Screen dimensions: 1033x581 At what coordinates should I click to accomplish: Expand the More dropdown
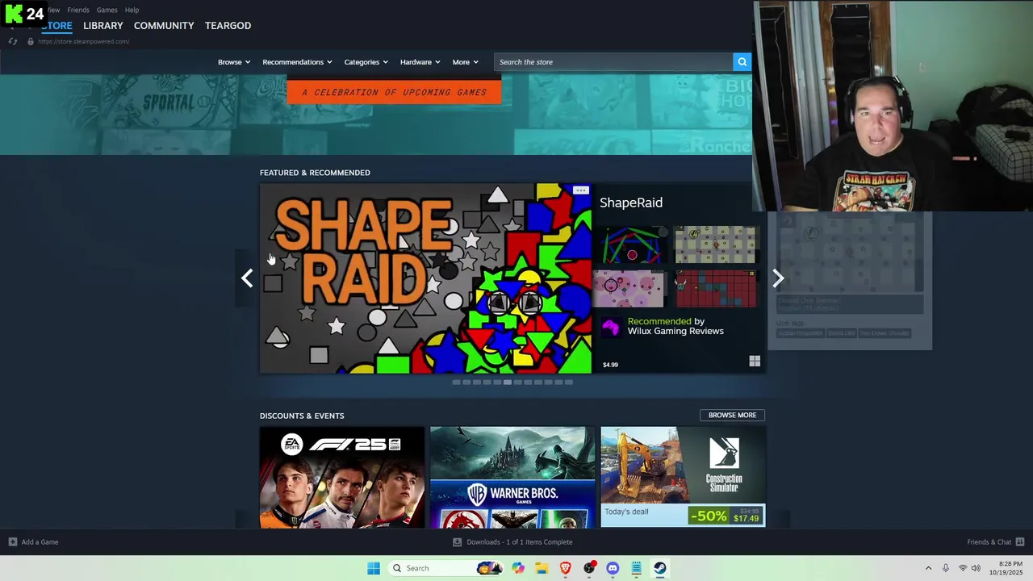pyautogui.click(x=466, y=62)
